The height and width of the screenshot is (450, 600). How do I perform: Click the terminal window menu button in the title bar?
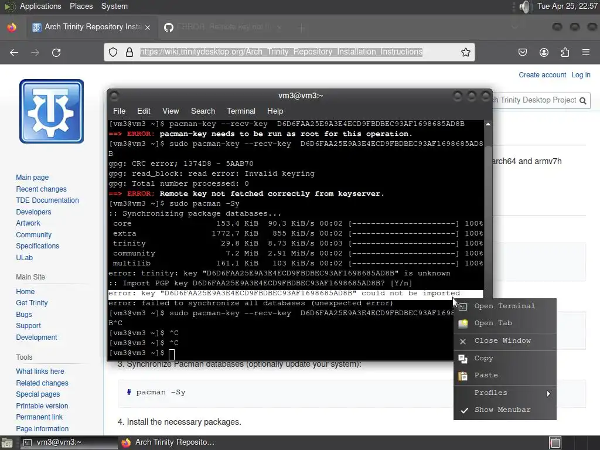pos(114,96)
